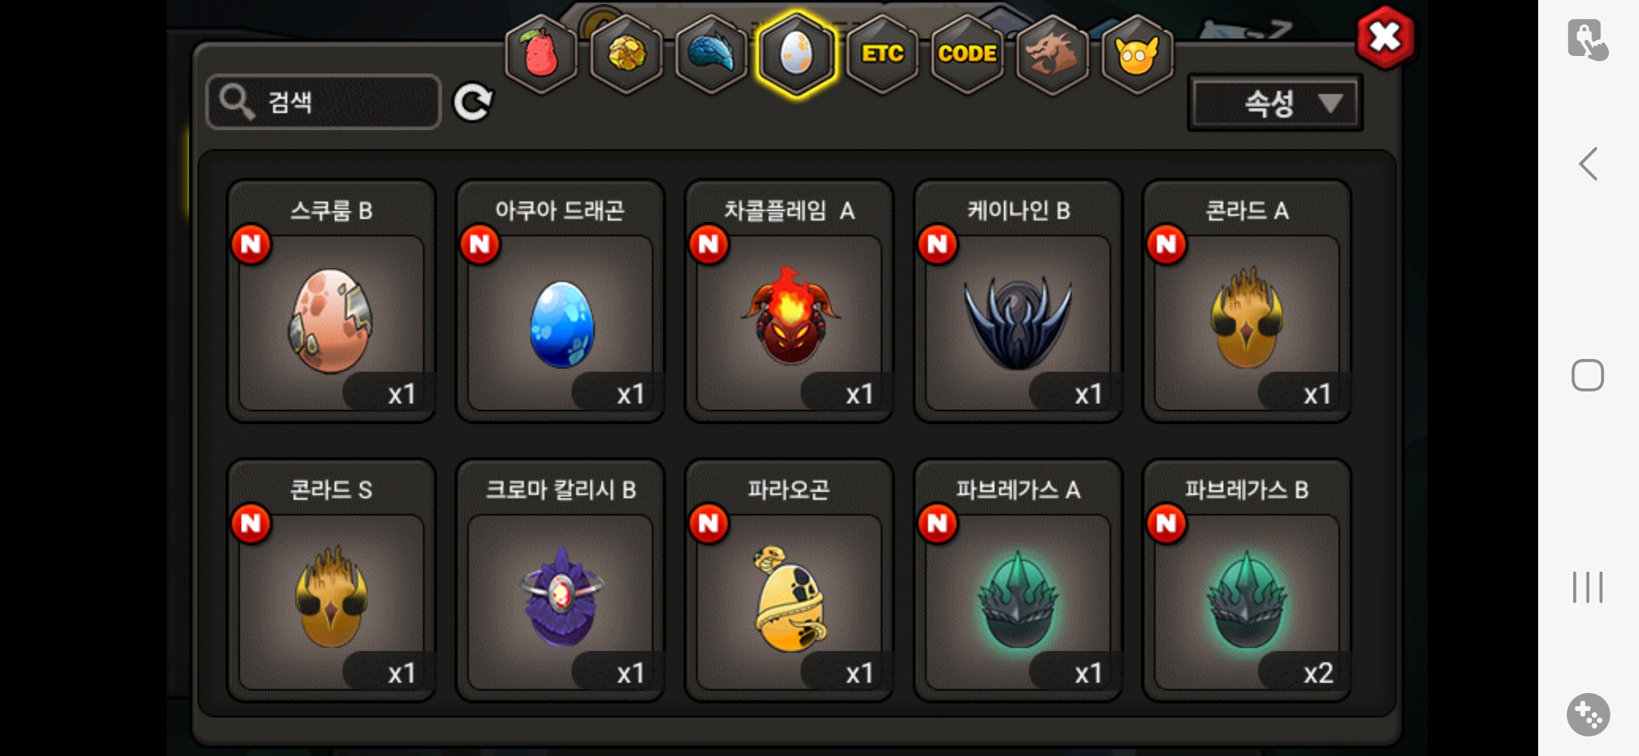Switch to the gold nugget tab
Screen dimensions: 1639x756
[x=626, y=53]
